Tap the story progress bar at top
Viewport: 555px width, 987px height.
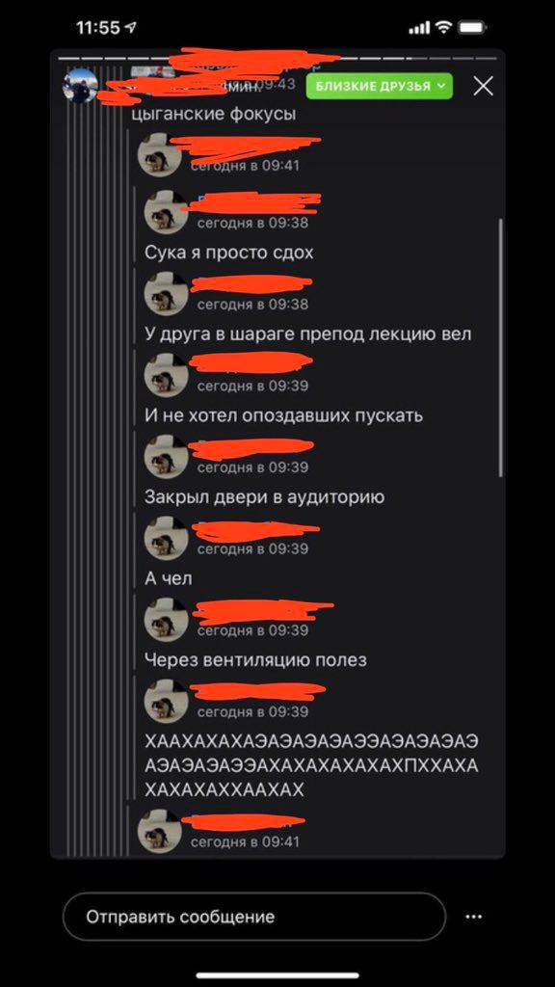277,58
